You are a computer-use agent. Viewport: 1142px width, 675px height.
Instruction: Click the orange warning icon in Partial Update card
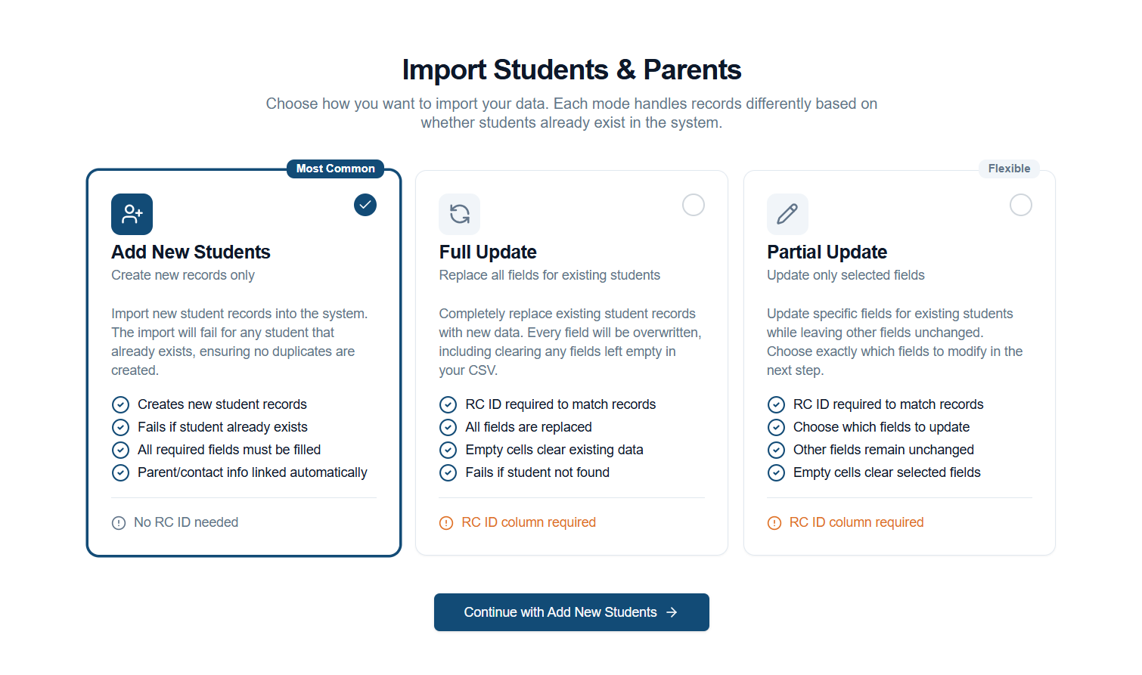point(774,523)
